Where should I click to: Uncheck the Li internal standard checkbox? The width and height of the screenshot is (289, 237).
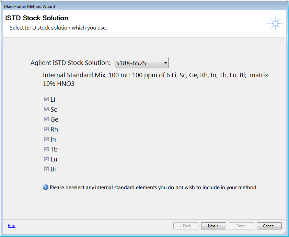point(46,99)
